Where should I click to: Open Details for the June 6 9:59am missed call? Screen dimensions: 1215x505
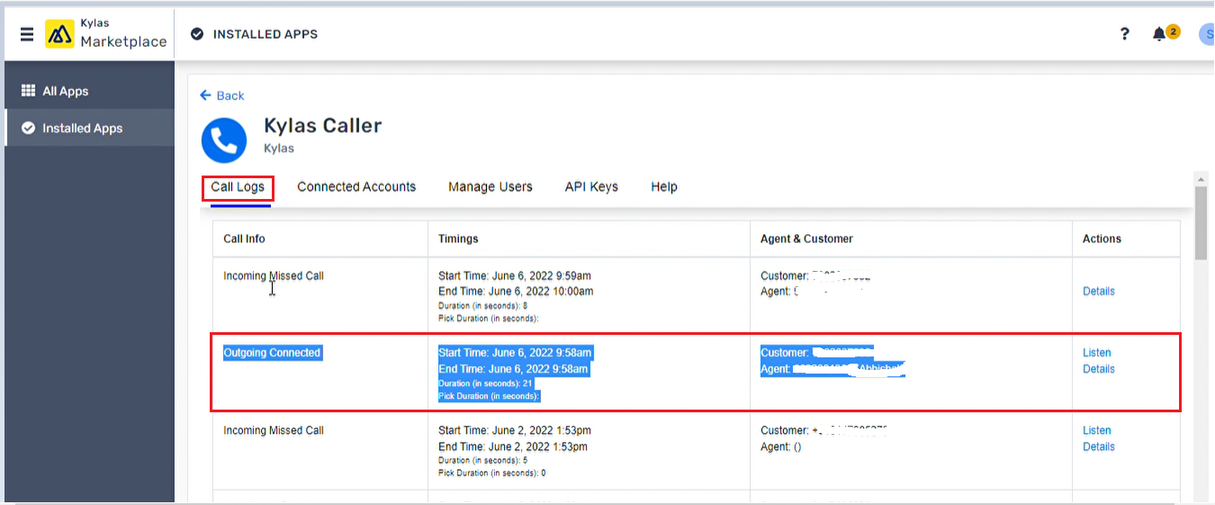1098,292
